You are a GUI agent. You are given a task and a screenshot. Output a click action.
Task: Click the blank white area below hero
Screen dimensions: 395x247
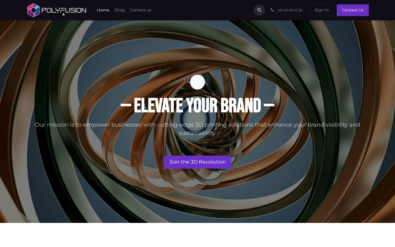(x=197, y=235)
